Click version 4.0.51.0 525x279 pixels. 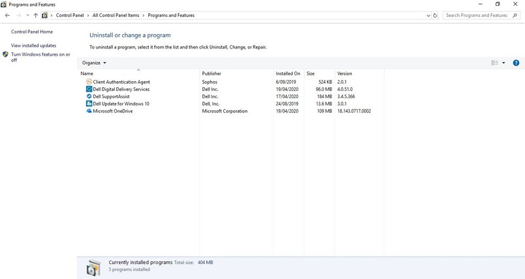coord(345,89)
